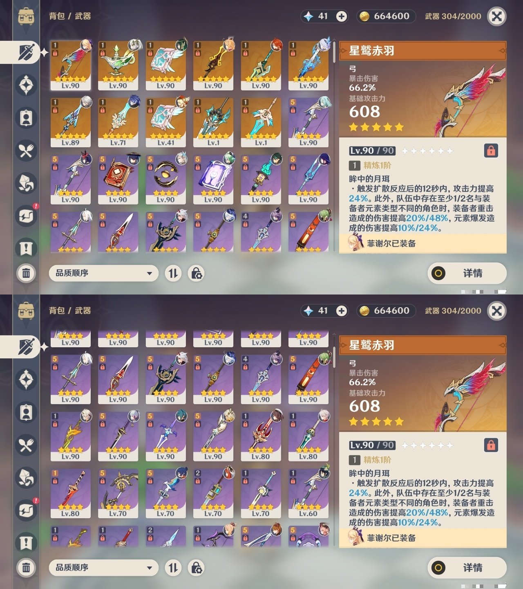Expand the 品质顺序 sort dropdown in the upper panel

click(103, 273)
